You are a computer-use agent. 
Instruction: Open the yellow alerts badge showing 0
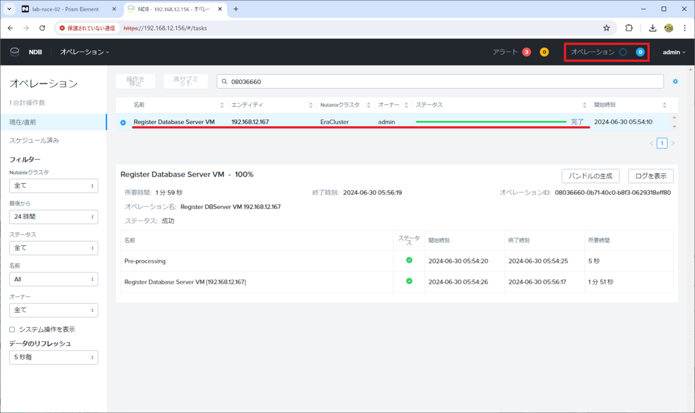pyautogui.click(x=544, y=52)
